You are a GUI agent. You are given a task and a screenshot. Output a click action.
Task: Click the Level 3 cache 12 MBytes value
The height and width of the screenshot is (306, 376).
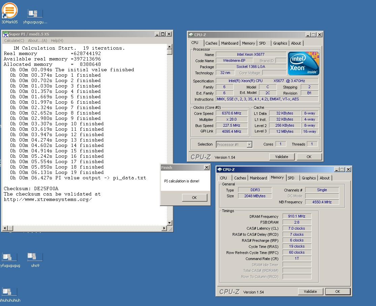[285, 131]
